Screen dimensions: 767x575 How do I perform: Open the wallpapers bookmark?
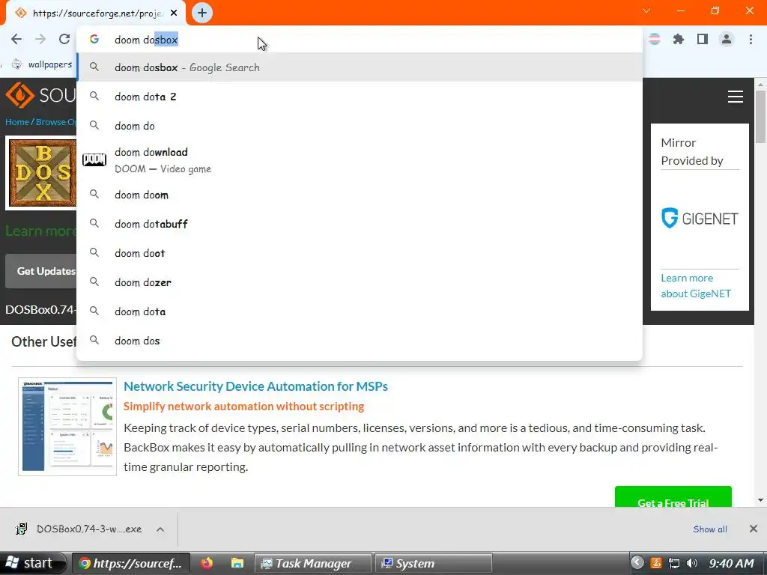tap(42, 64)
